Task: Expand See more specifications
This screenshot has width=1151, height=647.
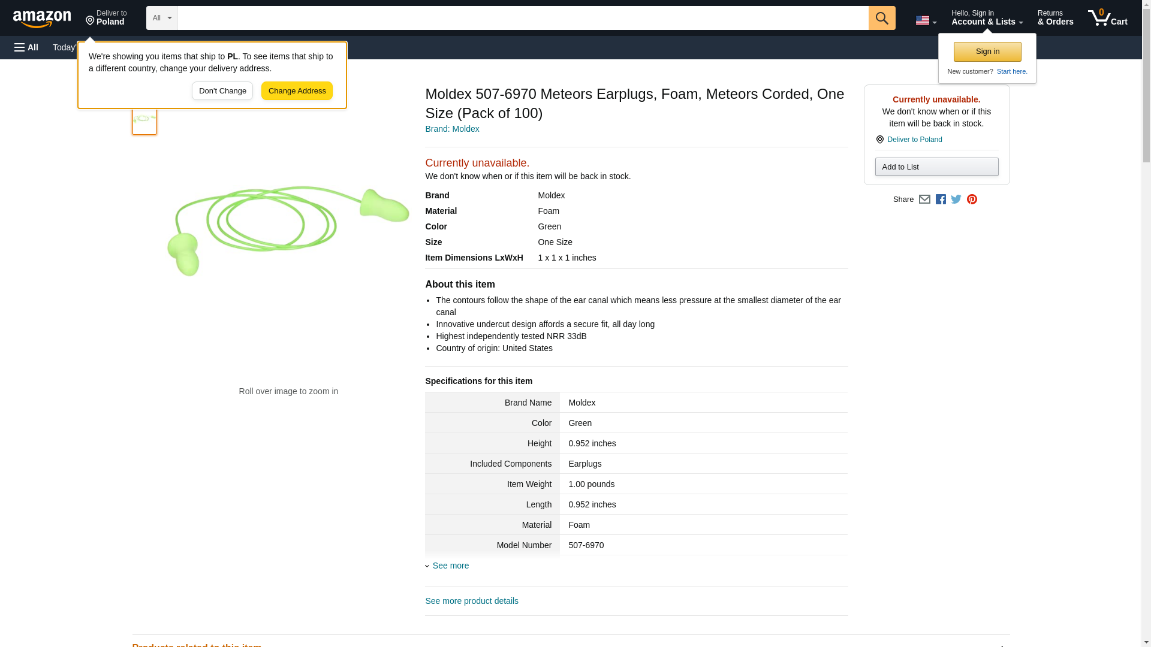Action: click(x=450, y=566)
